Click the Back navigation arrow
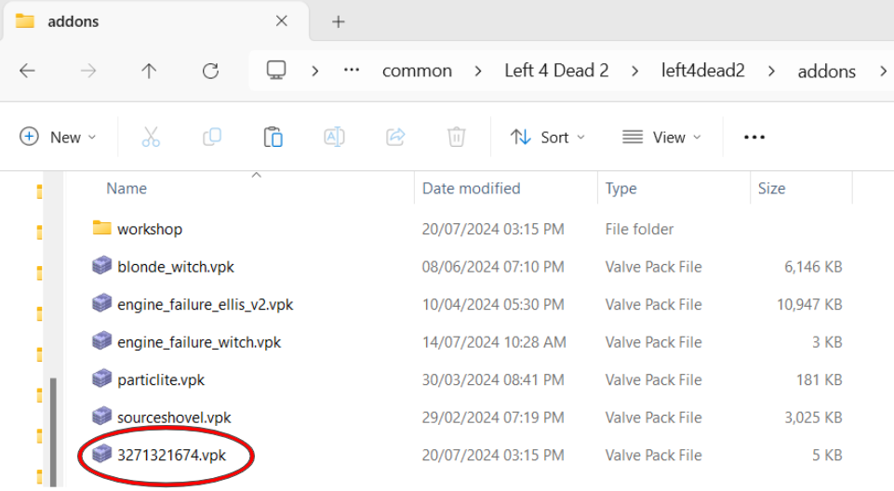 tap(27, 72)
